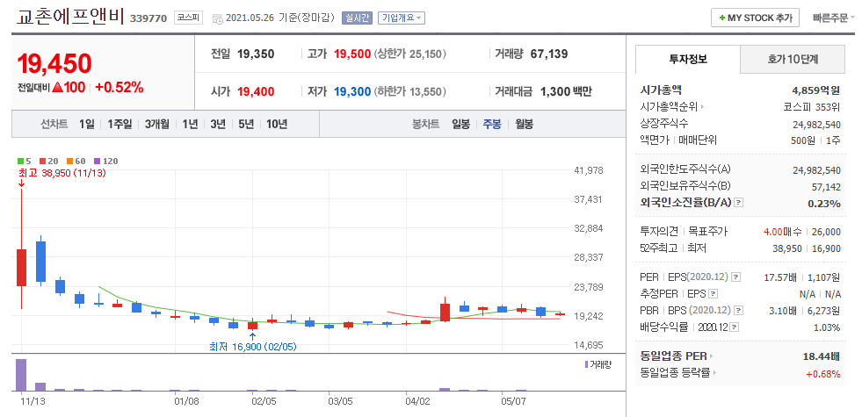Click the purple 거래량 legend marker

coord(587,364)
